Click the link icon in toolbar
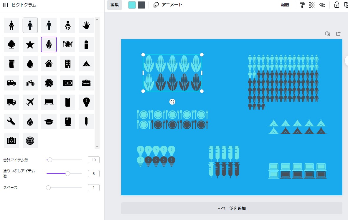Viewport: 348px width, 220px height. (x=322, y=5)
